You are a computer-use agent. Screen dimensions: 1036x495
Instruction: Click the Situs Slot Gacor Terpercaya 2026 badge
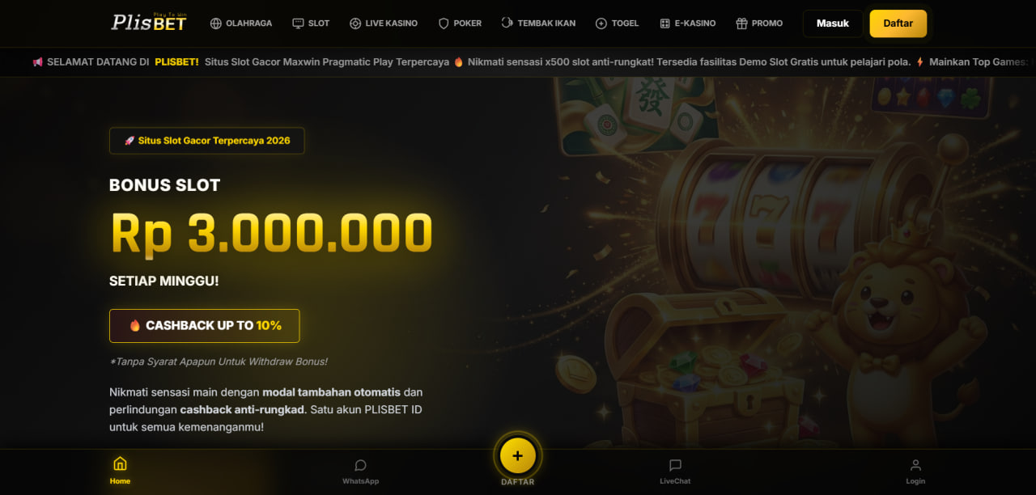206,141
